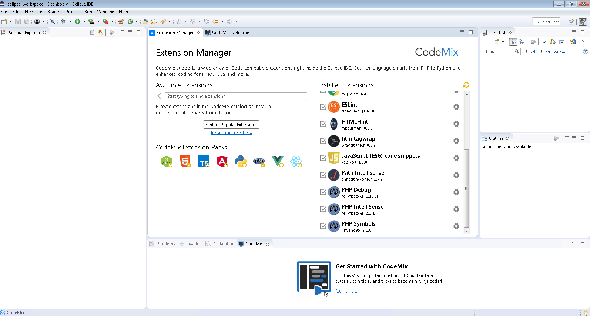Click the Vue extension pack icon

tap(278, 161)
